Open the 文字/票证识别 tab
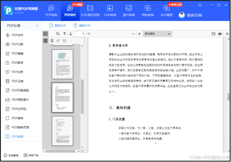This screenshot has height=162, width=231. pos(90,11)
